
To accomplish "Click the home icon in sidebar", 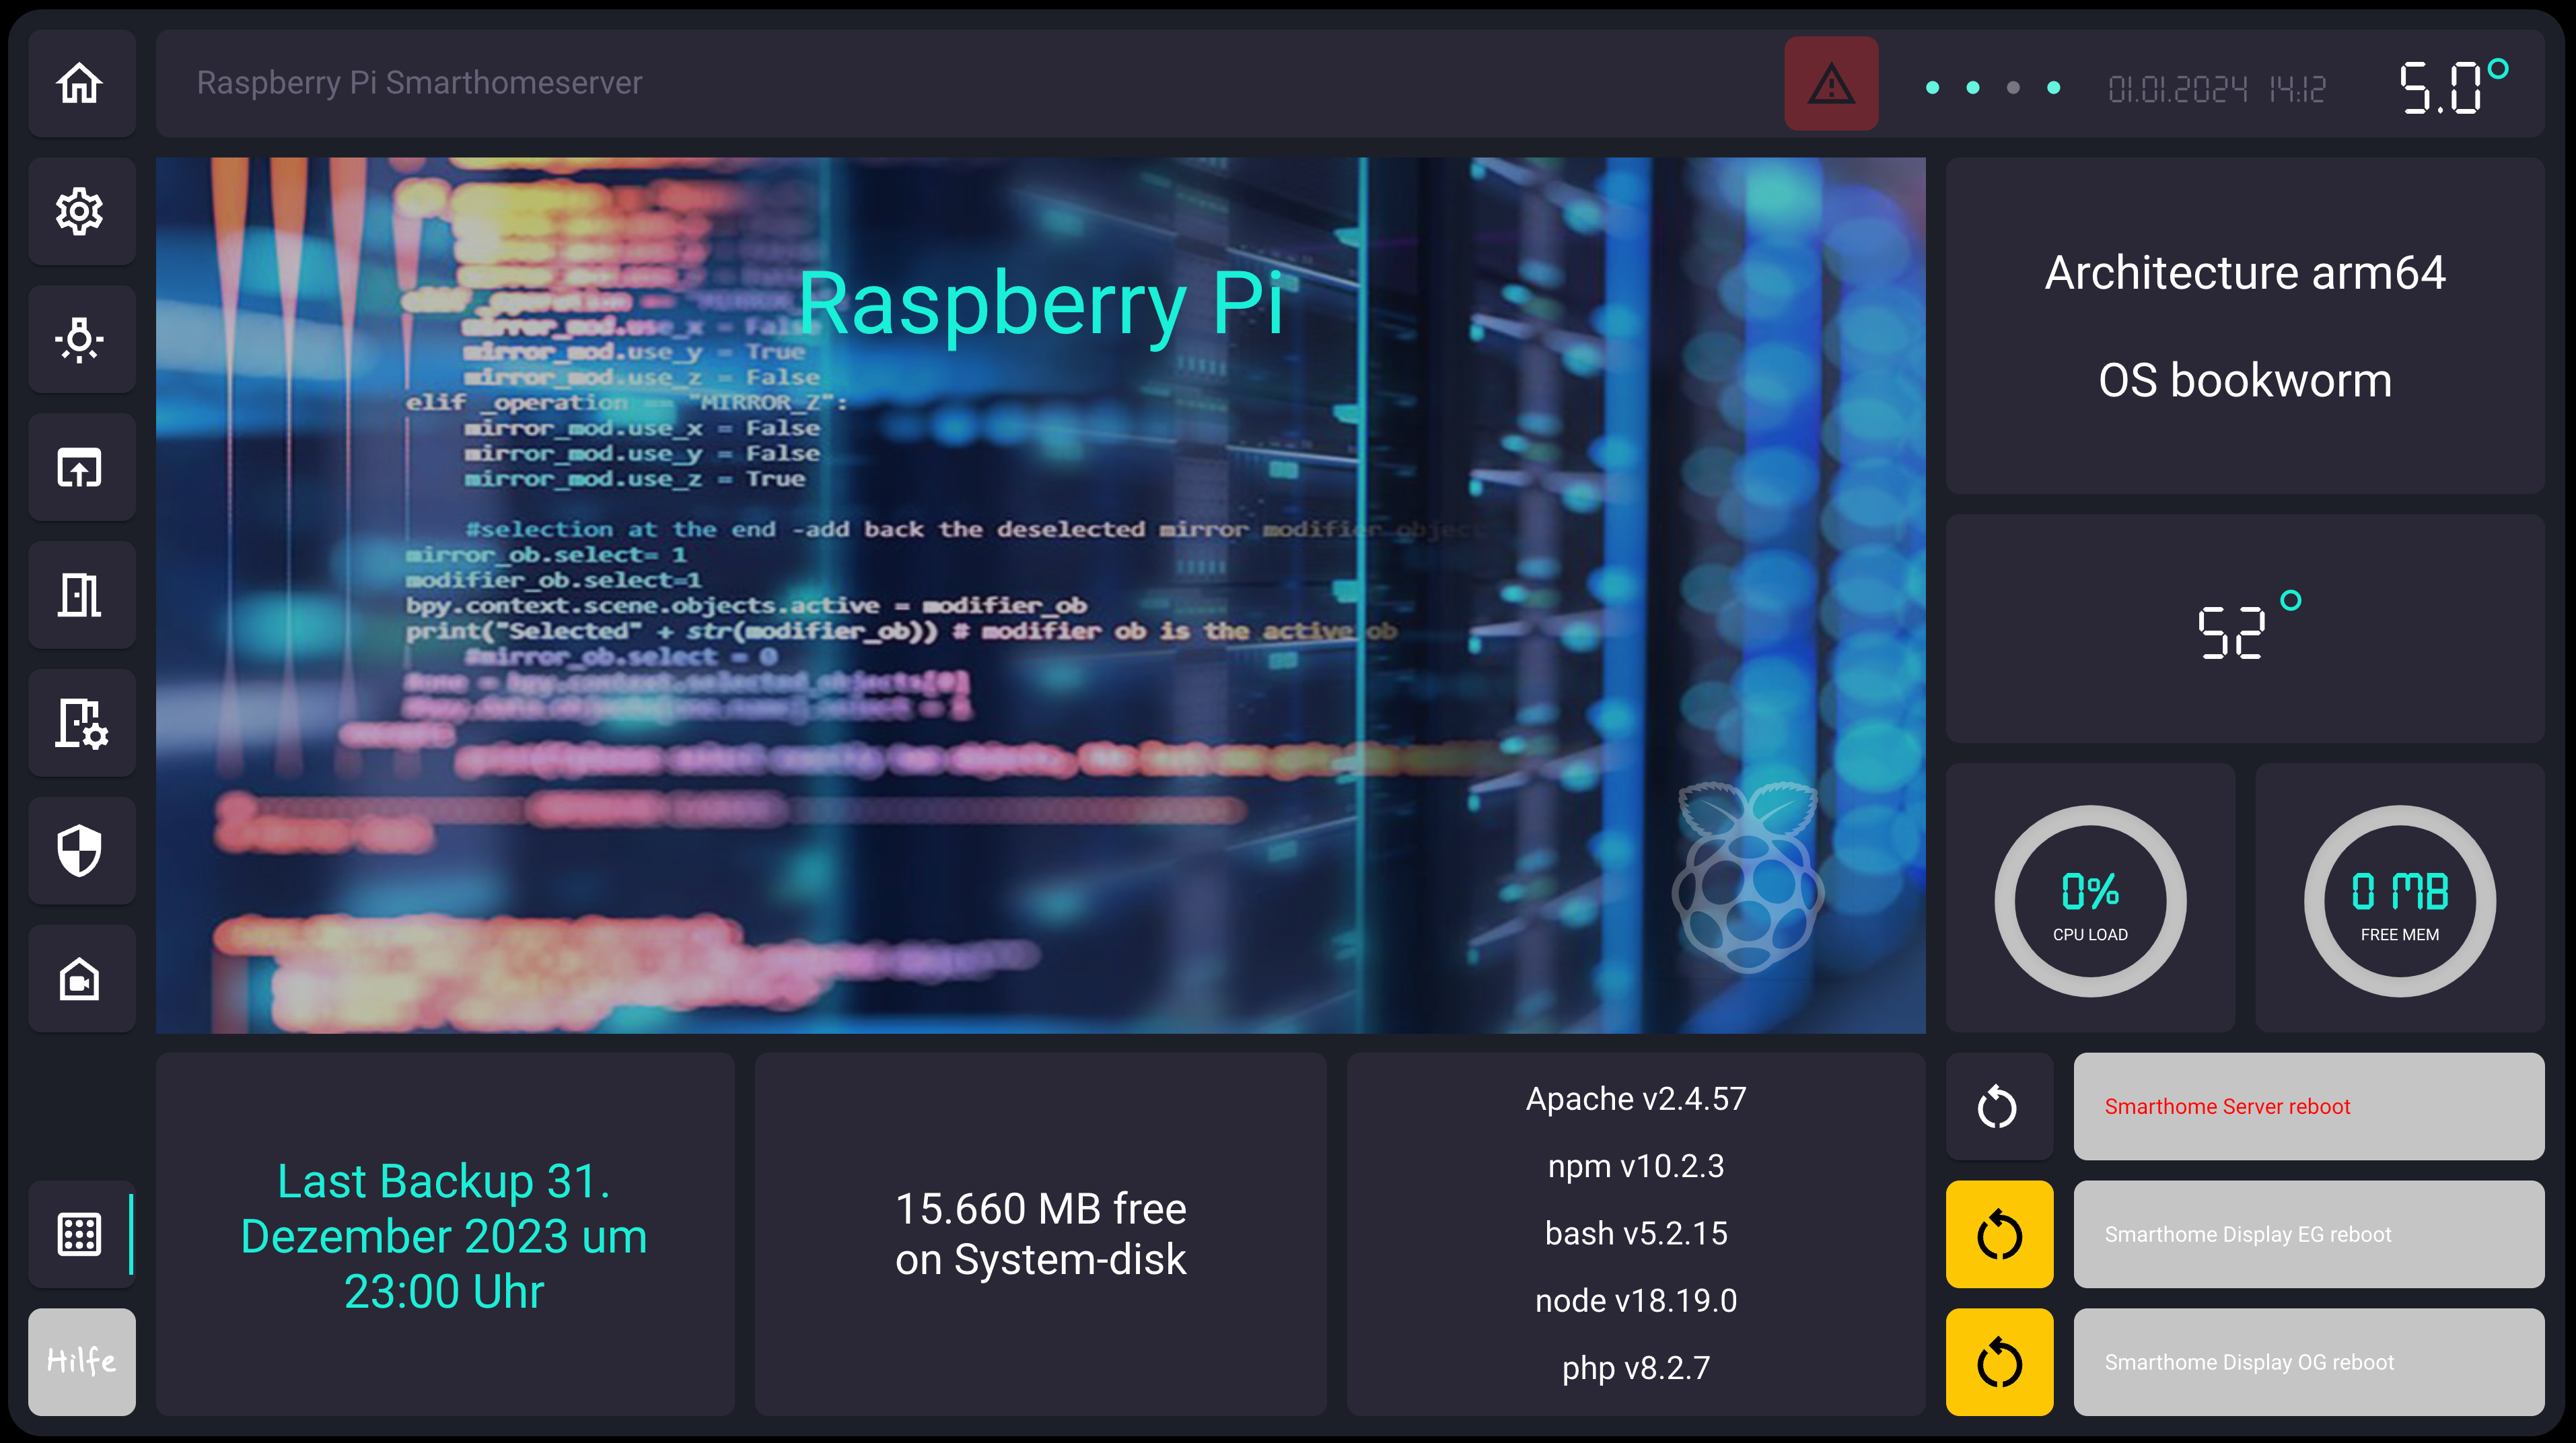I will coord(80,83).
